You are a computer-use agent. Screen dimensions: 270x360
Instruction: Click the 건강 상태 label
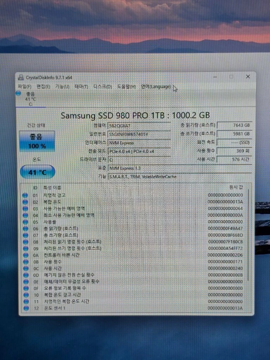pyautogui.click(x=36, y=125)
